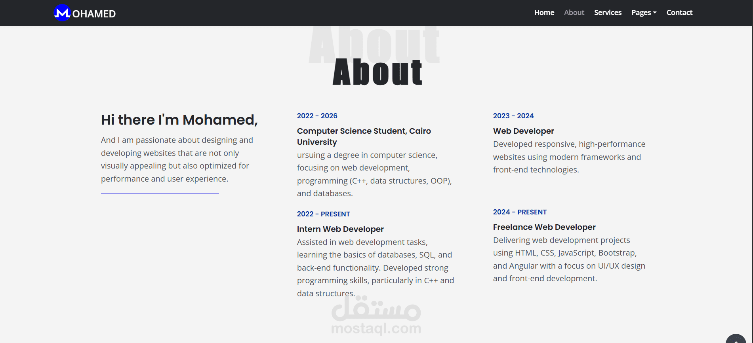Click the 2024 - PRESENT date label
The width and height of the screenshot is (753, 343).
(x=520, y=212)
